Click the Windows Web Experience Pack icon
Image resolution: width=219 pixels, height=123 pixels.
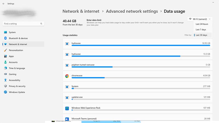67,108
